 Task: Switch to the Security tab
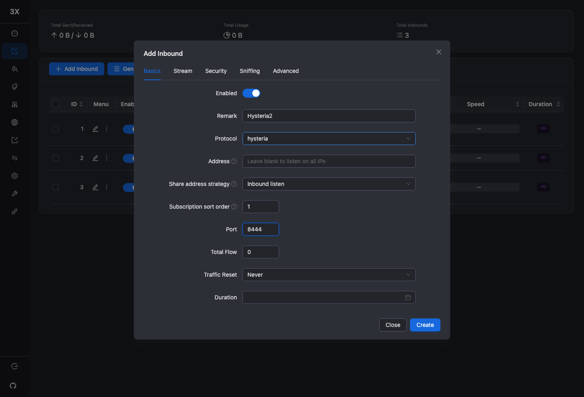[x=216, y=71]
